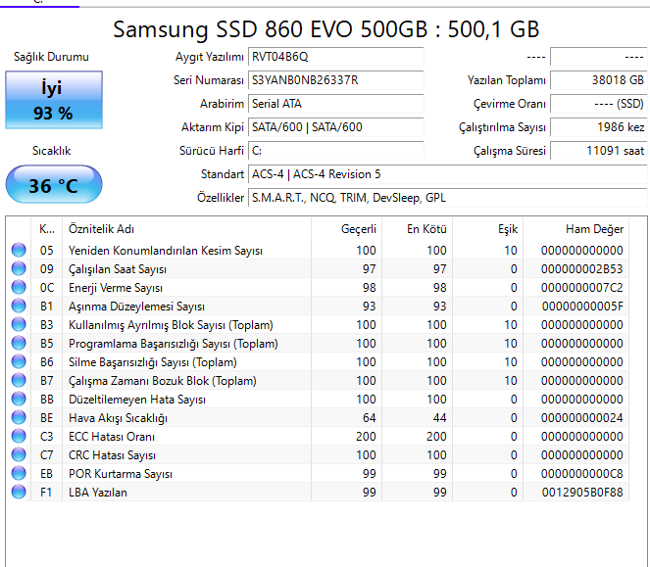
Task: Click status circle for Silme Başarısızlığı row
Action: pyautogui.click(x=19, y=362)
